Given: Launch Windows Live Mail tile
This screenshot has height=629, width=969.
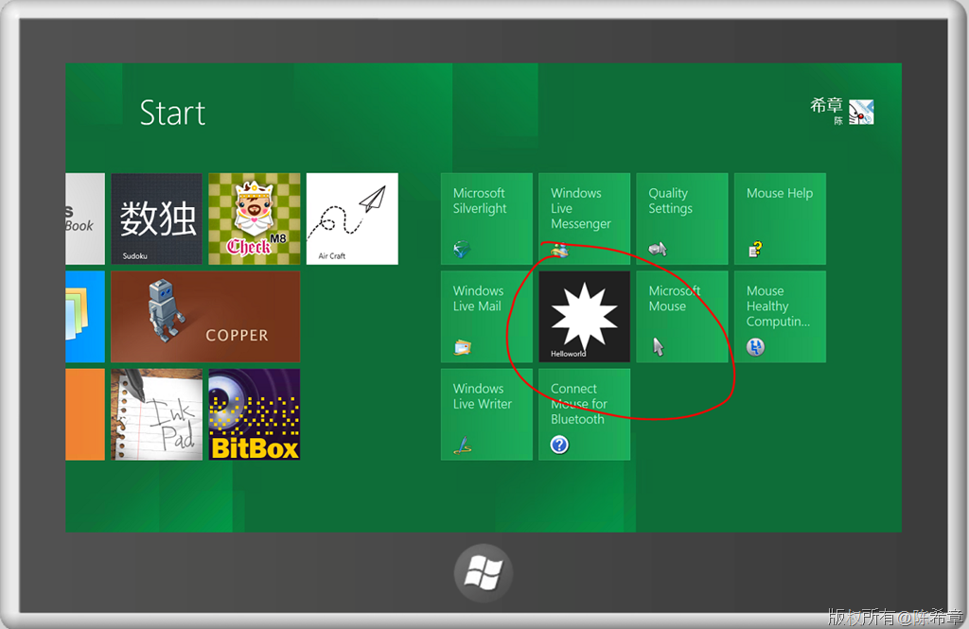Looking at the screenshot, I should [486, 317].
